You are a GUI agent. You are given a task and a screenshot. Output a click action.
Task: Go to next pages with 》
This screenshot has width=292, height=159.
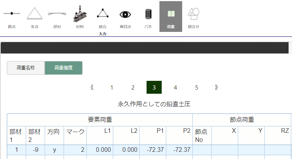[216, 87]
